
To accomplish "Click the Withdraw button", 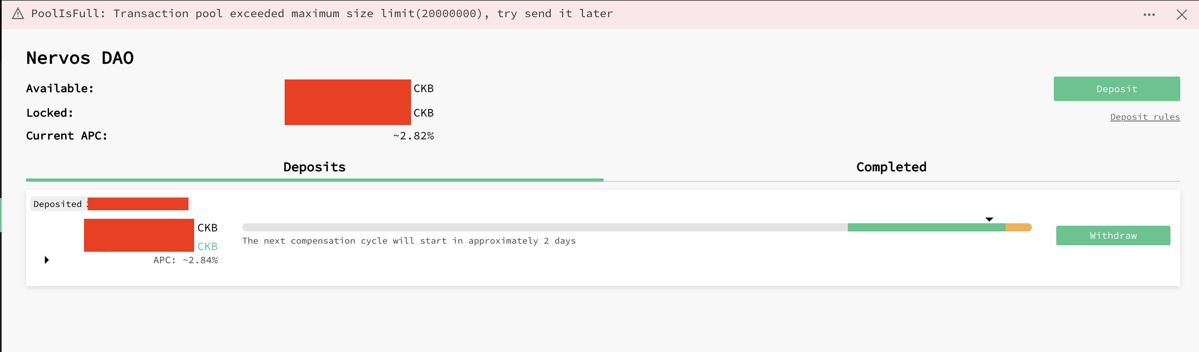I will tap(1113, 235).
